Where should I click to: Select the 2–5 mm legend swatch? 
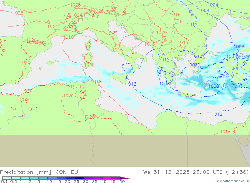coord(34,178)
